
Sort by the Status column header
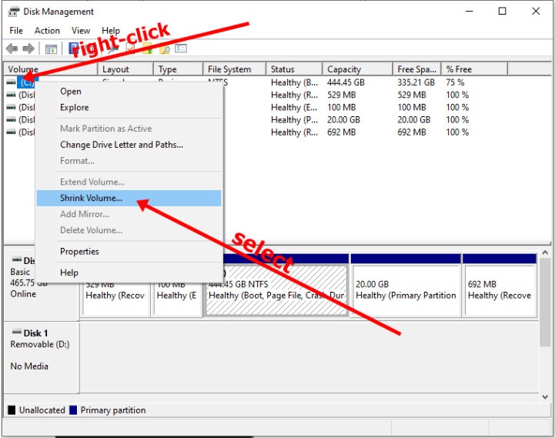pyautogui.click(x=294, y=69)
